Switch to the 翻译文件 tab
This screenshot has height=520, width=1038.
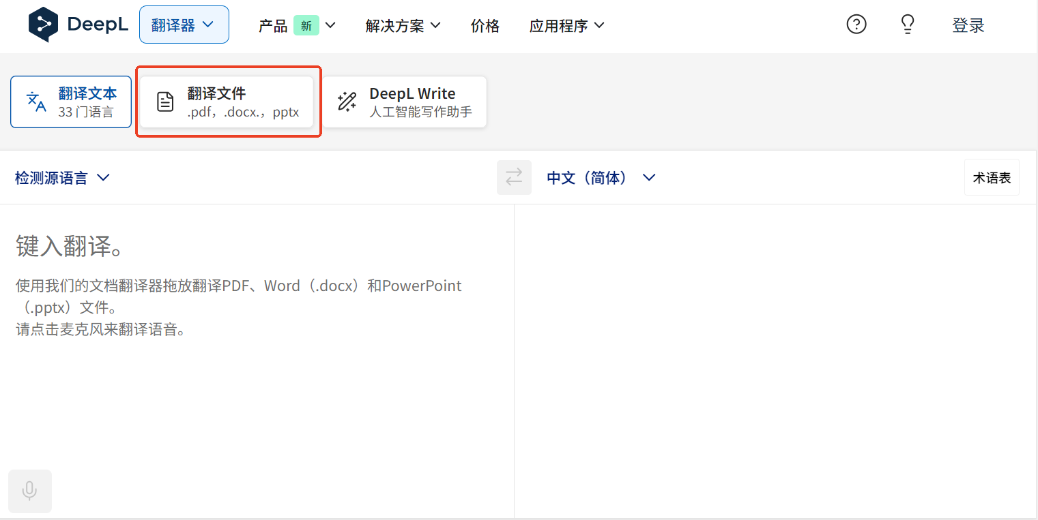pyautogui.click(x=227, y=102)
